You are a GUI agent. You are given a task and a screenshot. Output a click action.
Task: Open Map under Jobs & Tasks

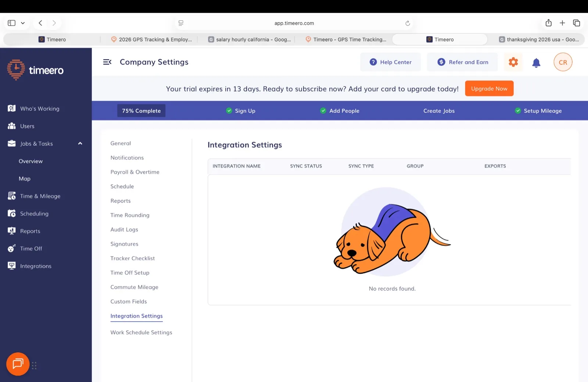click(x=25, y=179)
